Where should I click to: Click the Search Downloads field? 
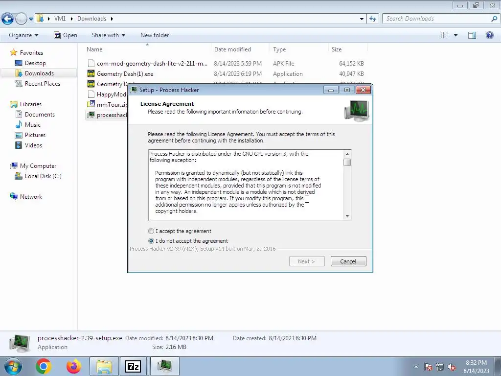click(x=436, y=19)
